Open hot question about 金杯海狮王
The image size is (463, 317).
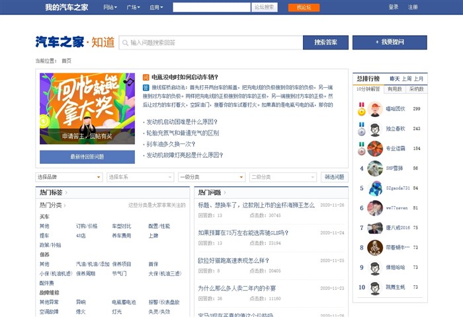click(257, 205)
